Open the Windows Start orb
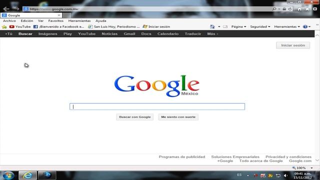Image resolution: width=320 pixels, height=180 pixels. click(x=8, y=175)
